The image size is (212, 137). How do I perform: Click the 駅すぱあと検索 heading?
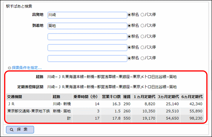point(19,6)
